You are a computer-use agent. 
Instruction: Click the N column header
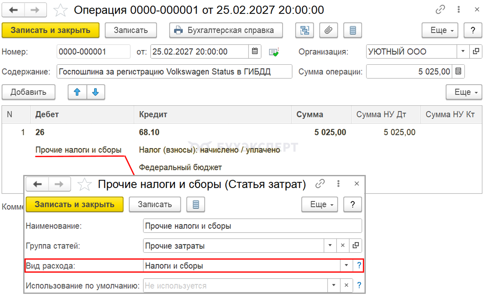pos(17,114)
